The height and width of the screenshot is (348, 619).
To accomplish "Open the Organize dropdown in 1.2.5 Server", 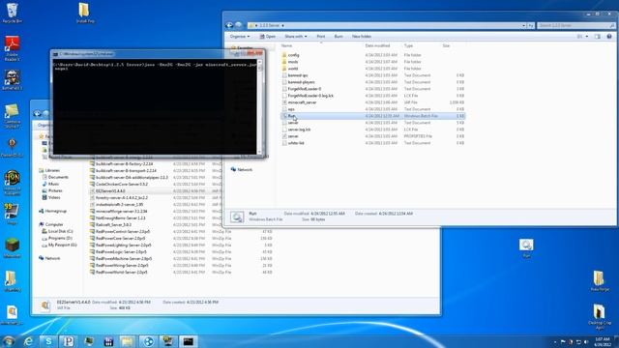I will point(240,37).
